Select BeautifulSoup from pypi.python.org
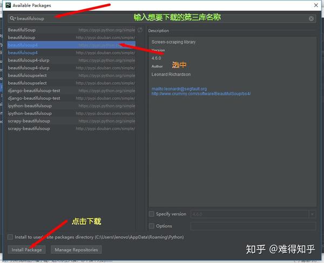 (x=71, y=30)
